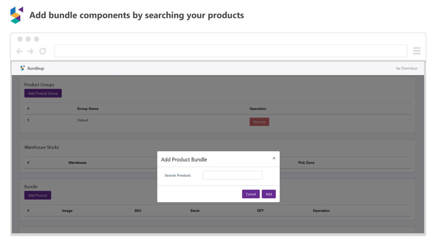The image size is (435, 245).
Task: Click the Product Groups section heading
Action: tap(39, 84)
